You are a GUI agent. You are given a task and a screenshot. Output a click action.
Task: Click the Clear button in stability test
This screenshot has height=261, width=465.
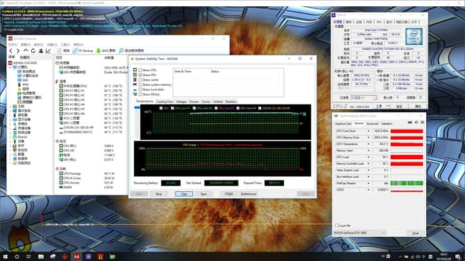point(184,194)
